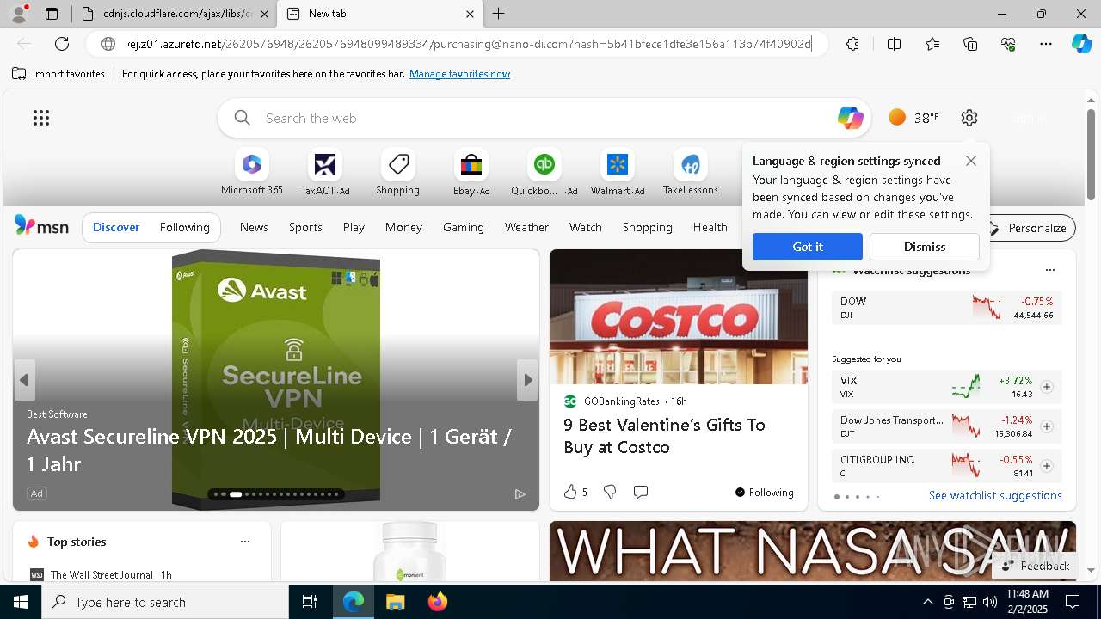Open comments on Costco article
This screenshot has width=1101, height=619.
click(641, 492)
